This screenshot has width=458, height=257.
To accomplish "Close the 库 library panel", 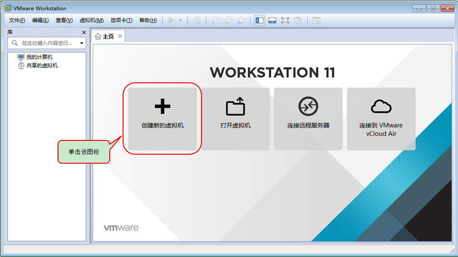I will tap(84, 32).
